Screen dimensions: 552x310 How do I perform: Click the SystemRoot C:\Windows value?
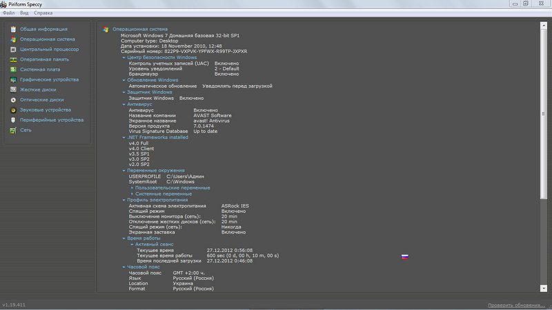click(x=180, y=182)
